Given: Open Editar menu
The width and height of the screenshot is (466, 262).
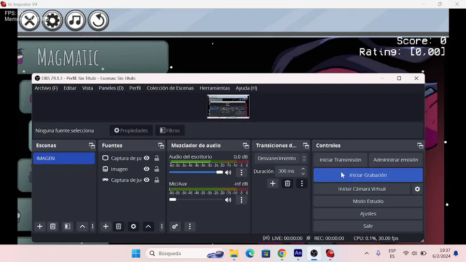Looking at the screenshot, I should (x=70, y=88).
